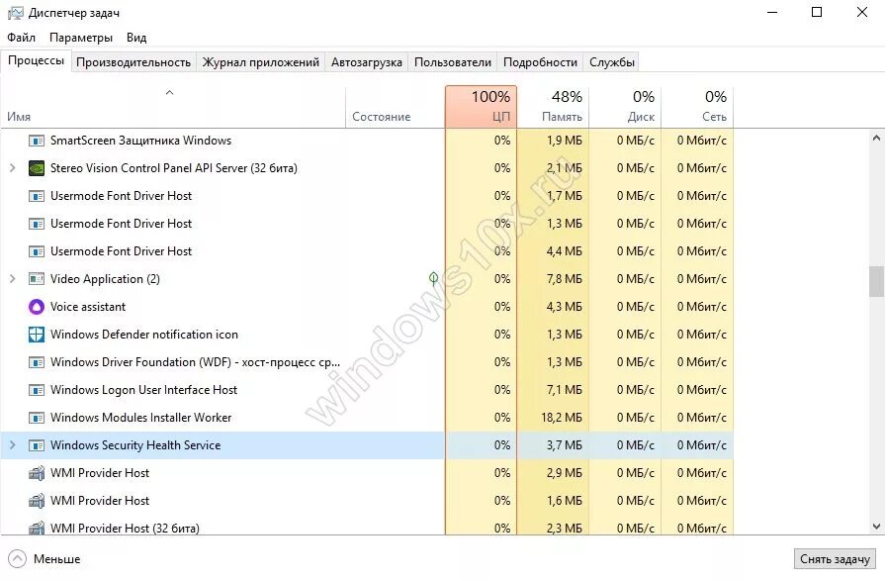Switch to the Службы tab

pos(612,62)
